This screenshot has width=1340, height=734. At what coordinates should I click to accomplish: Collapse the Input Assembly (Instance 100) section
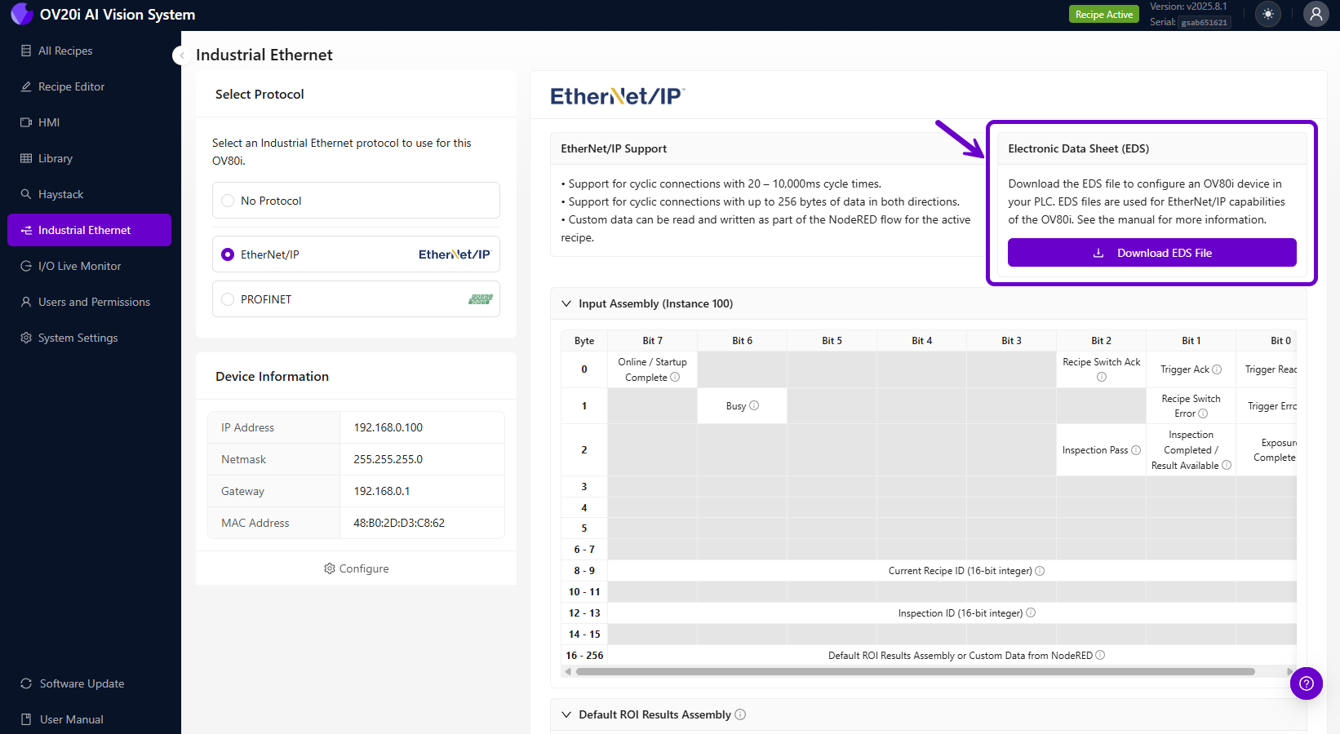pyautogui.click(x=566, y=303)
